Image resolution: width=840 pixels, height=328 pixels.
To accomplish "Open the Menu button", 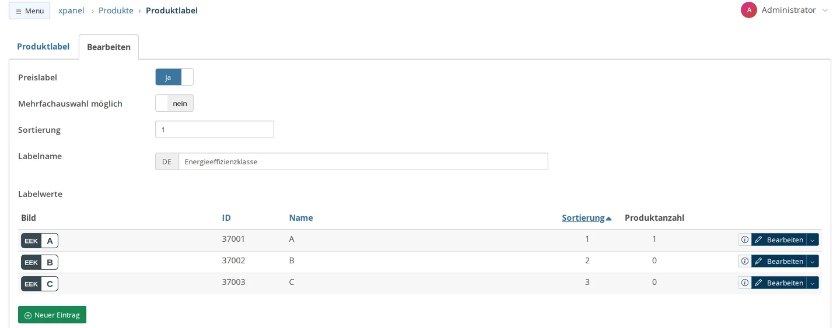I will pos(29,10).
